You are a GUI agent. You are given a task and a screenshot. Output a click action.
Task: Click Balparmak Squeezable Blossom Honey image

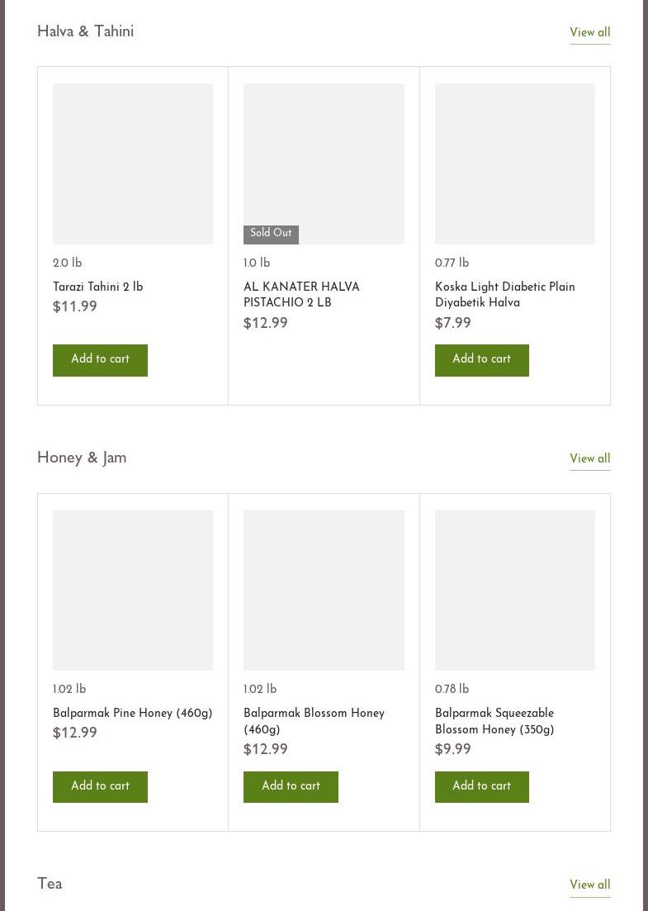514,590
